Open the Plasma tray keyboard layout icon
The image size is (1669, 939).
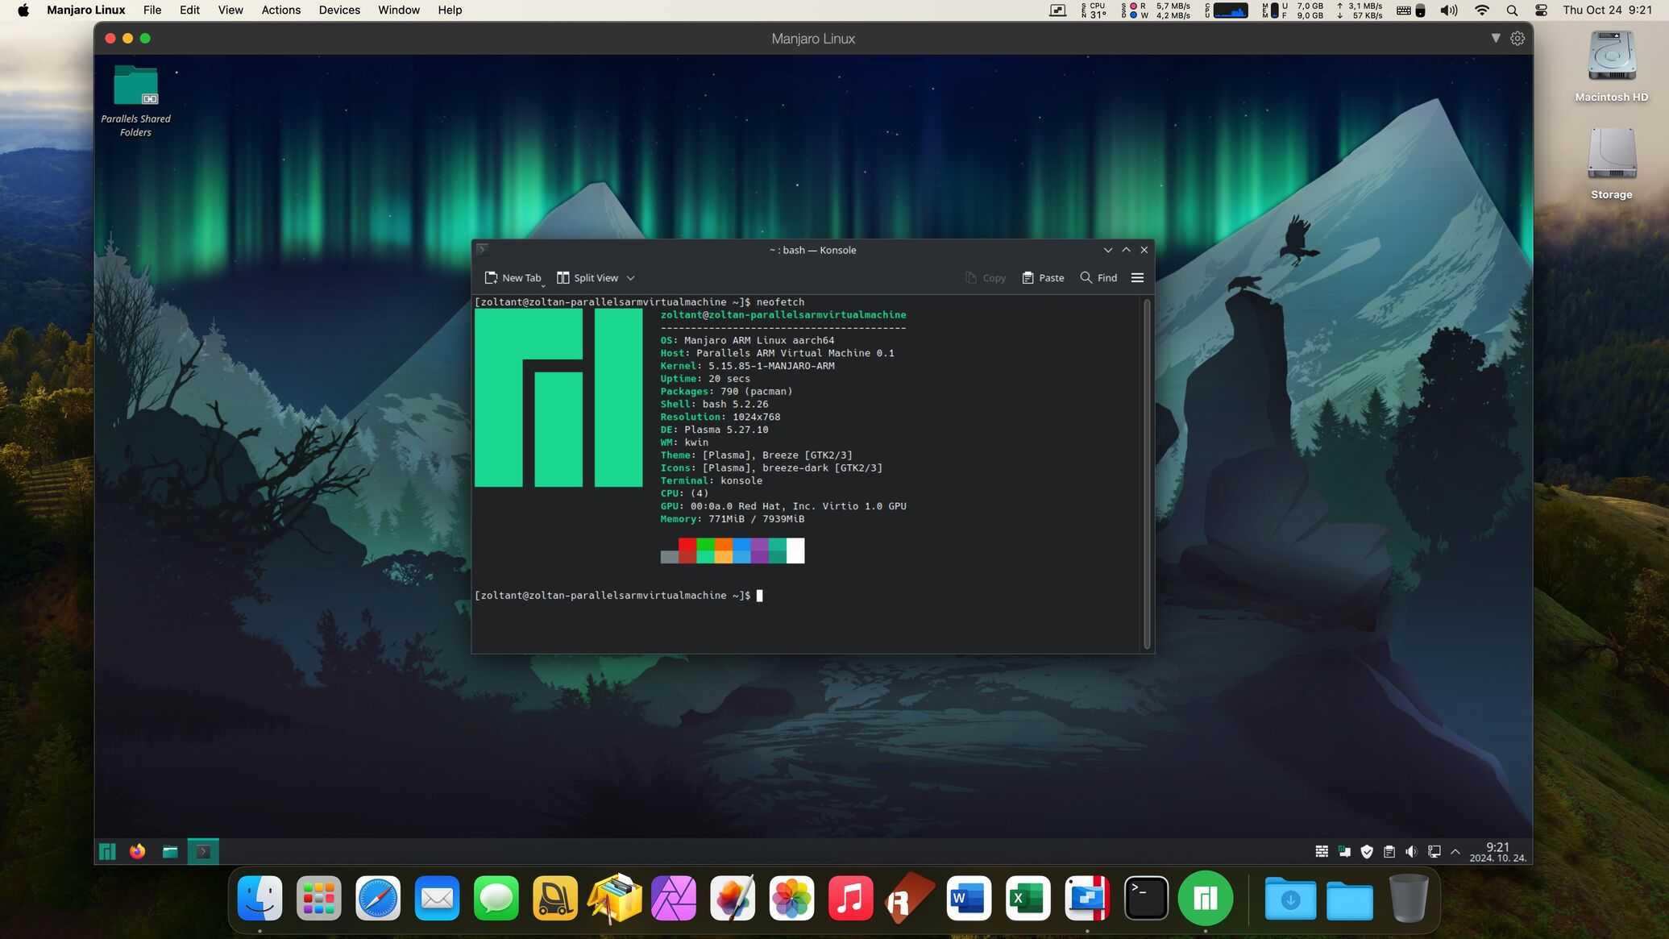pyautogui.click(x=1322, y=851)
